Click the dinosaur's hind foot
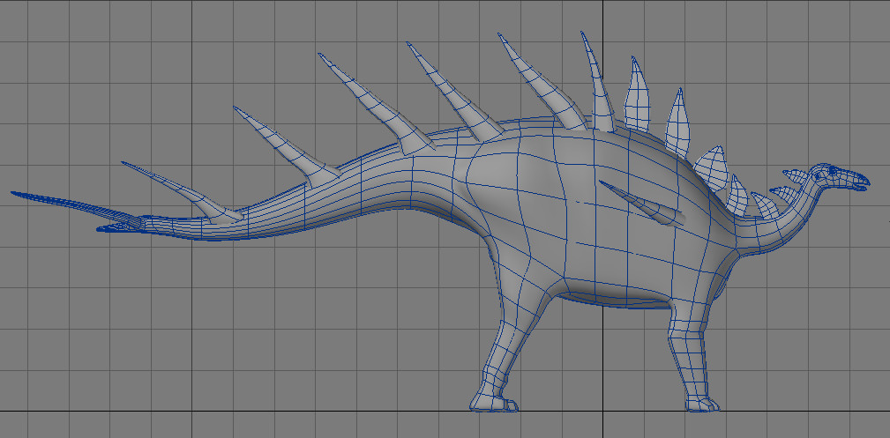 (493, 402)
